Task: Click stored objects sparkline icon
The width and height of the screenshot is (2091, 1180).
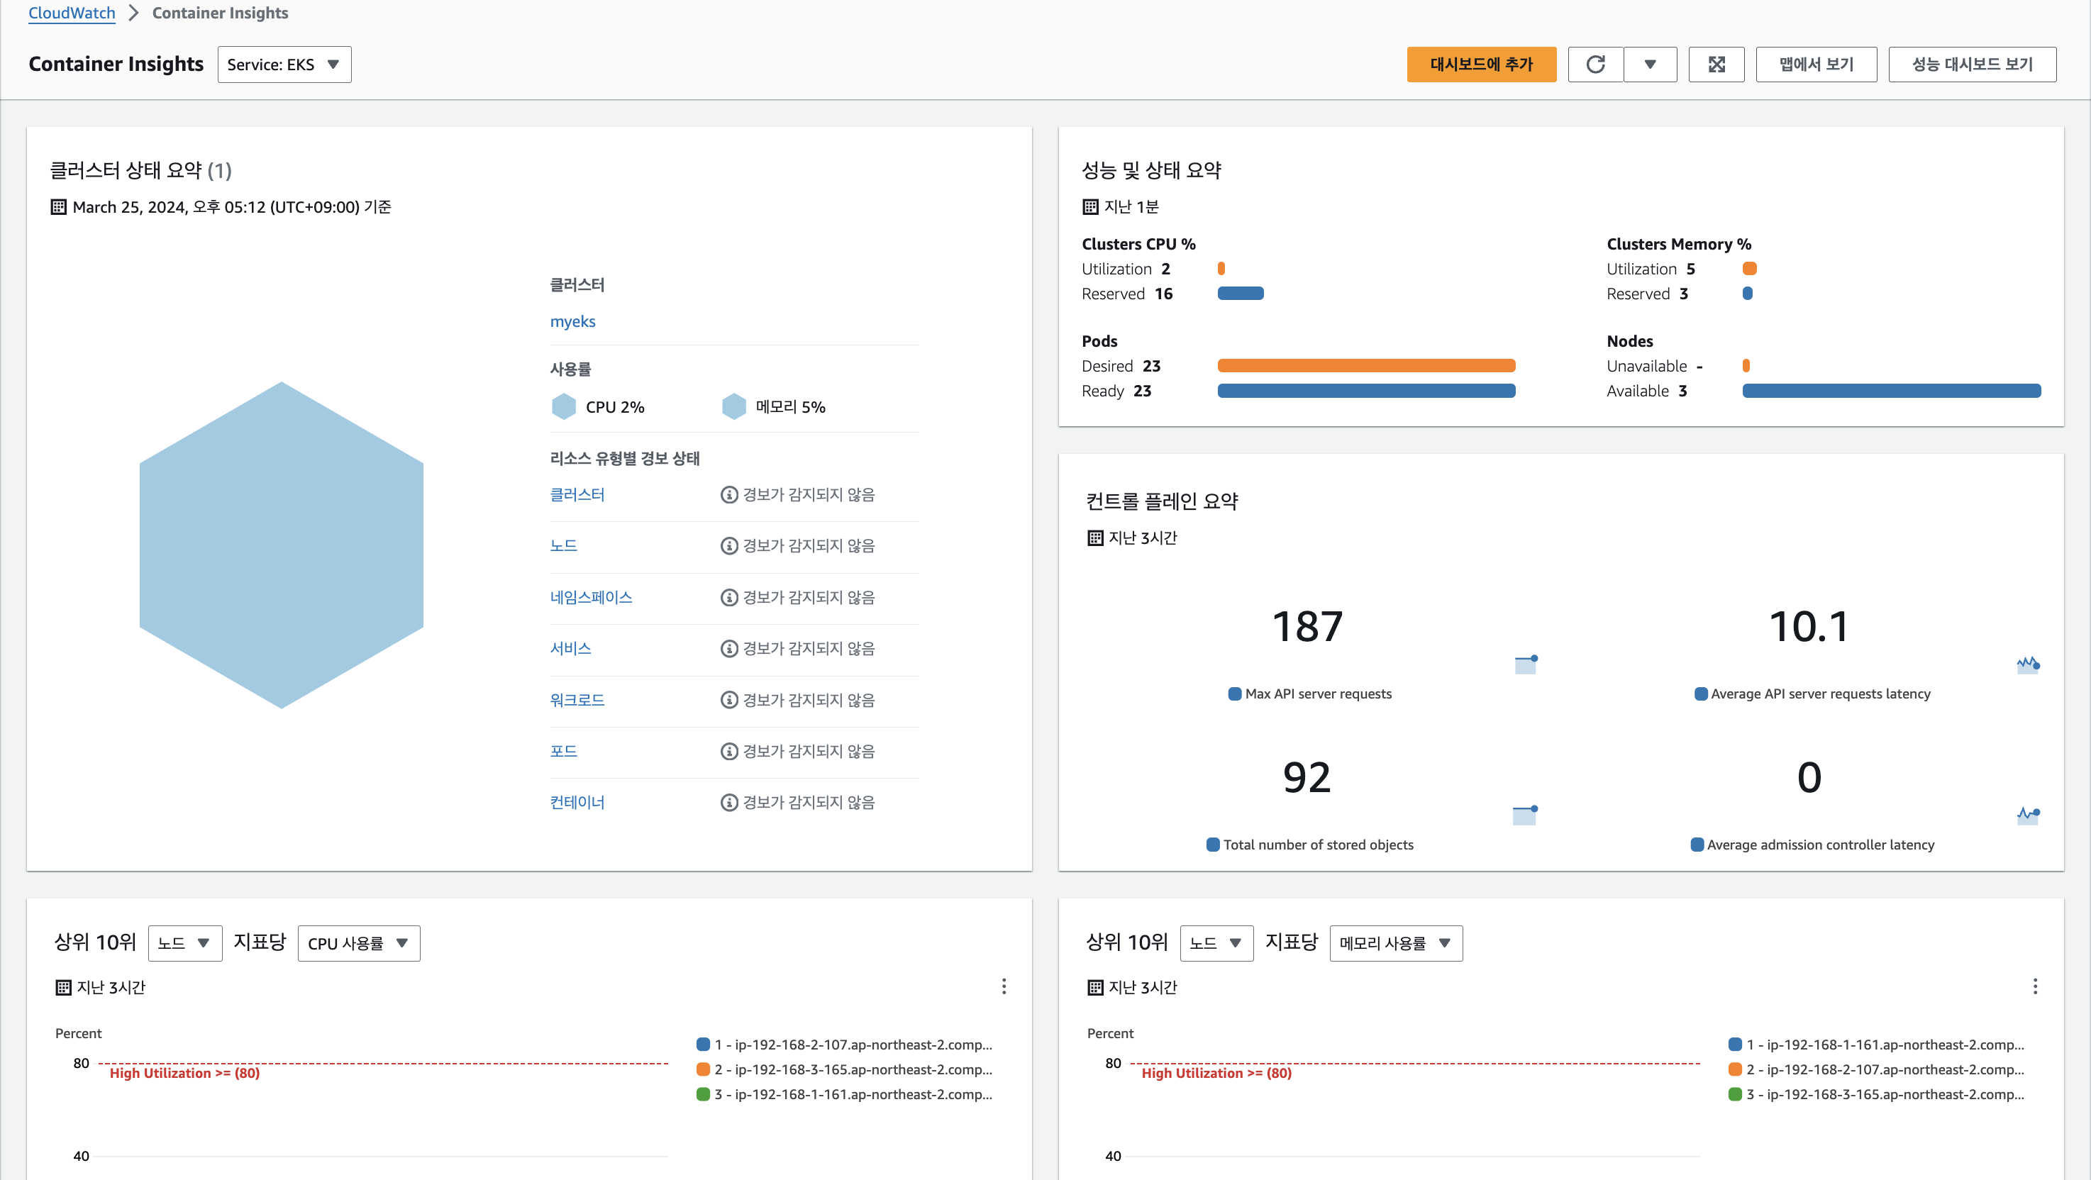Action: tap(1524, 815)
